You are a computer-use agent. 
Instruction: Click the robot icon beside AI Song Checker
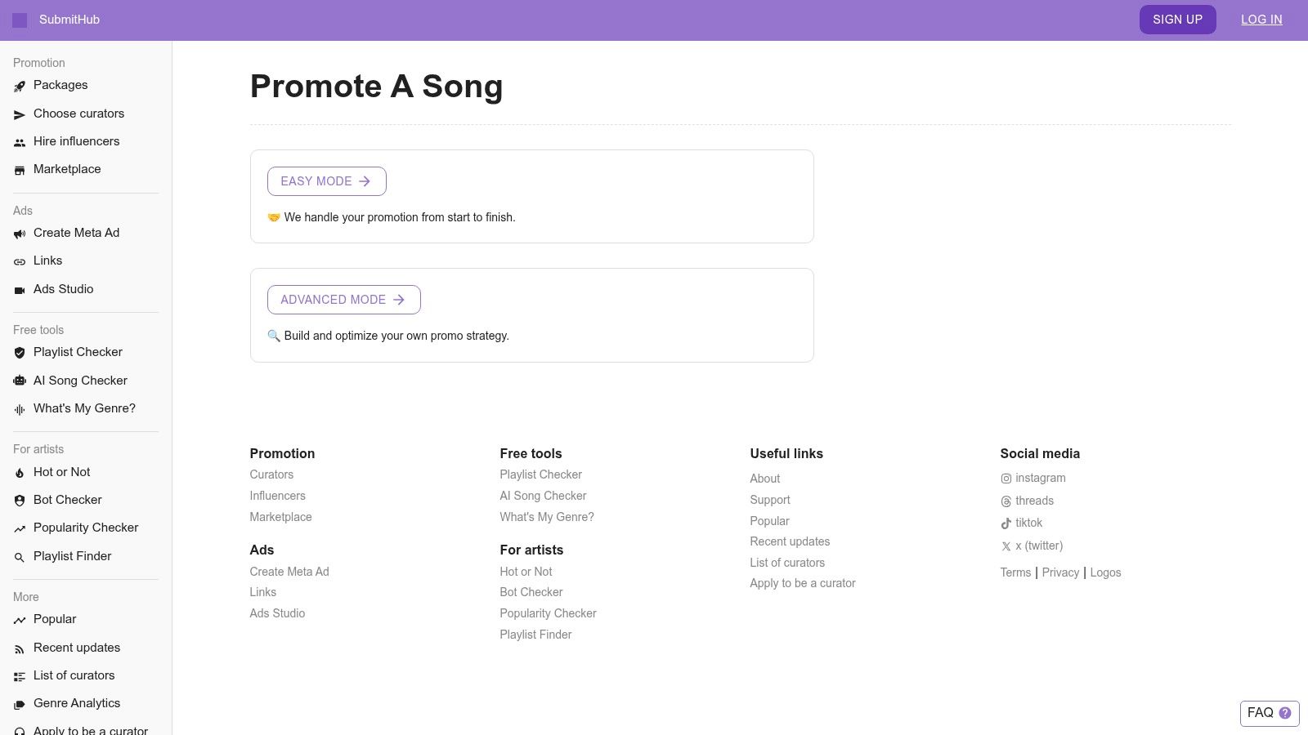[x=20, y=381]
